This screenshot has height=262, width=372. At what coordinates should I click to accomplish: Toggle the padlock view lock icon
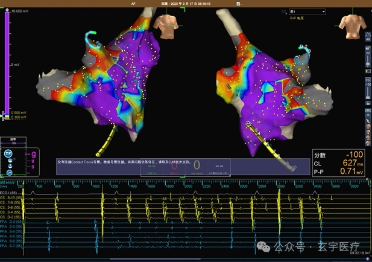tap(368, 103)
